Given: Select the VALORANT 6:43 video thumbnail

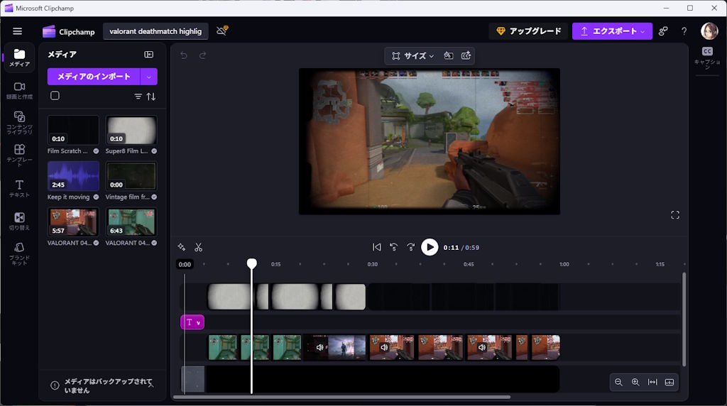Looking at the screenshot, I should [131, 222].
